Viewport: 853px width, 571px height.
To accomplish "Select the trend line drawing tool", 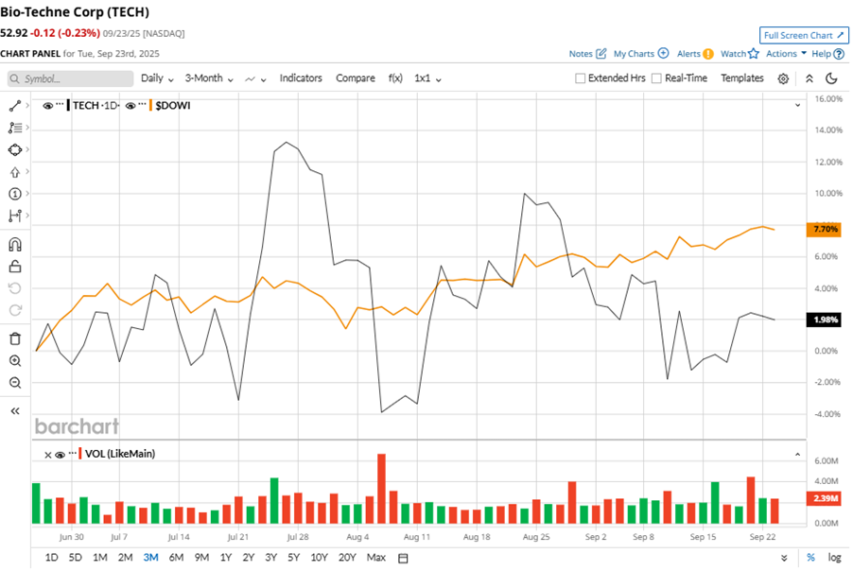I will tap(15, 106).
